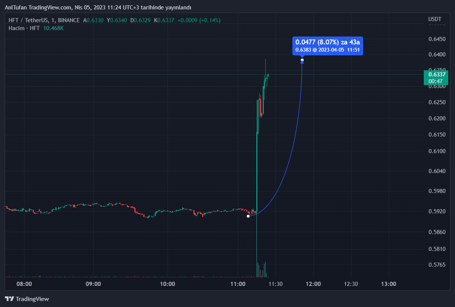Image resolution: width=455 pixels, height=307 pixels.
Task: Select the white forecast start point
Action: (248, 216)
